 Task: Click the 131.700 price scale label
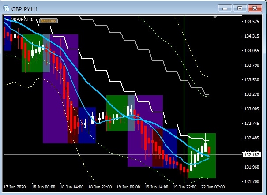point(251,181)
